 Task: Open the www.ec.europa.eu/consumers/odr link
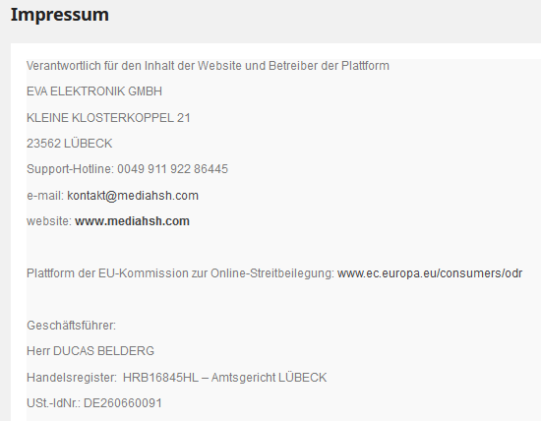[x=430, y=273]
